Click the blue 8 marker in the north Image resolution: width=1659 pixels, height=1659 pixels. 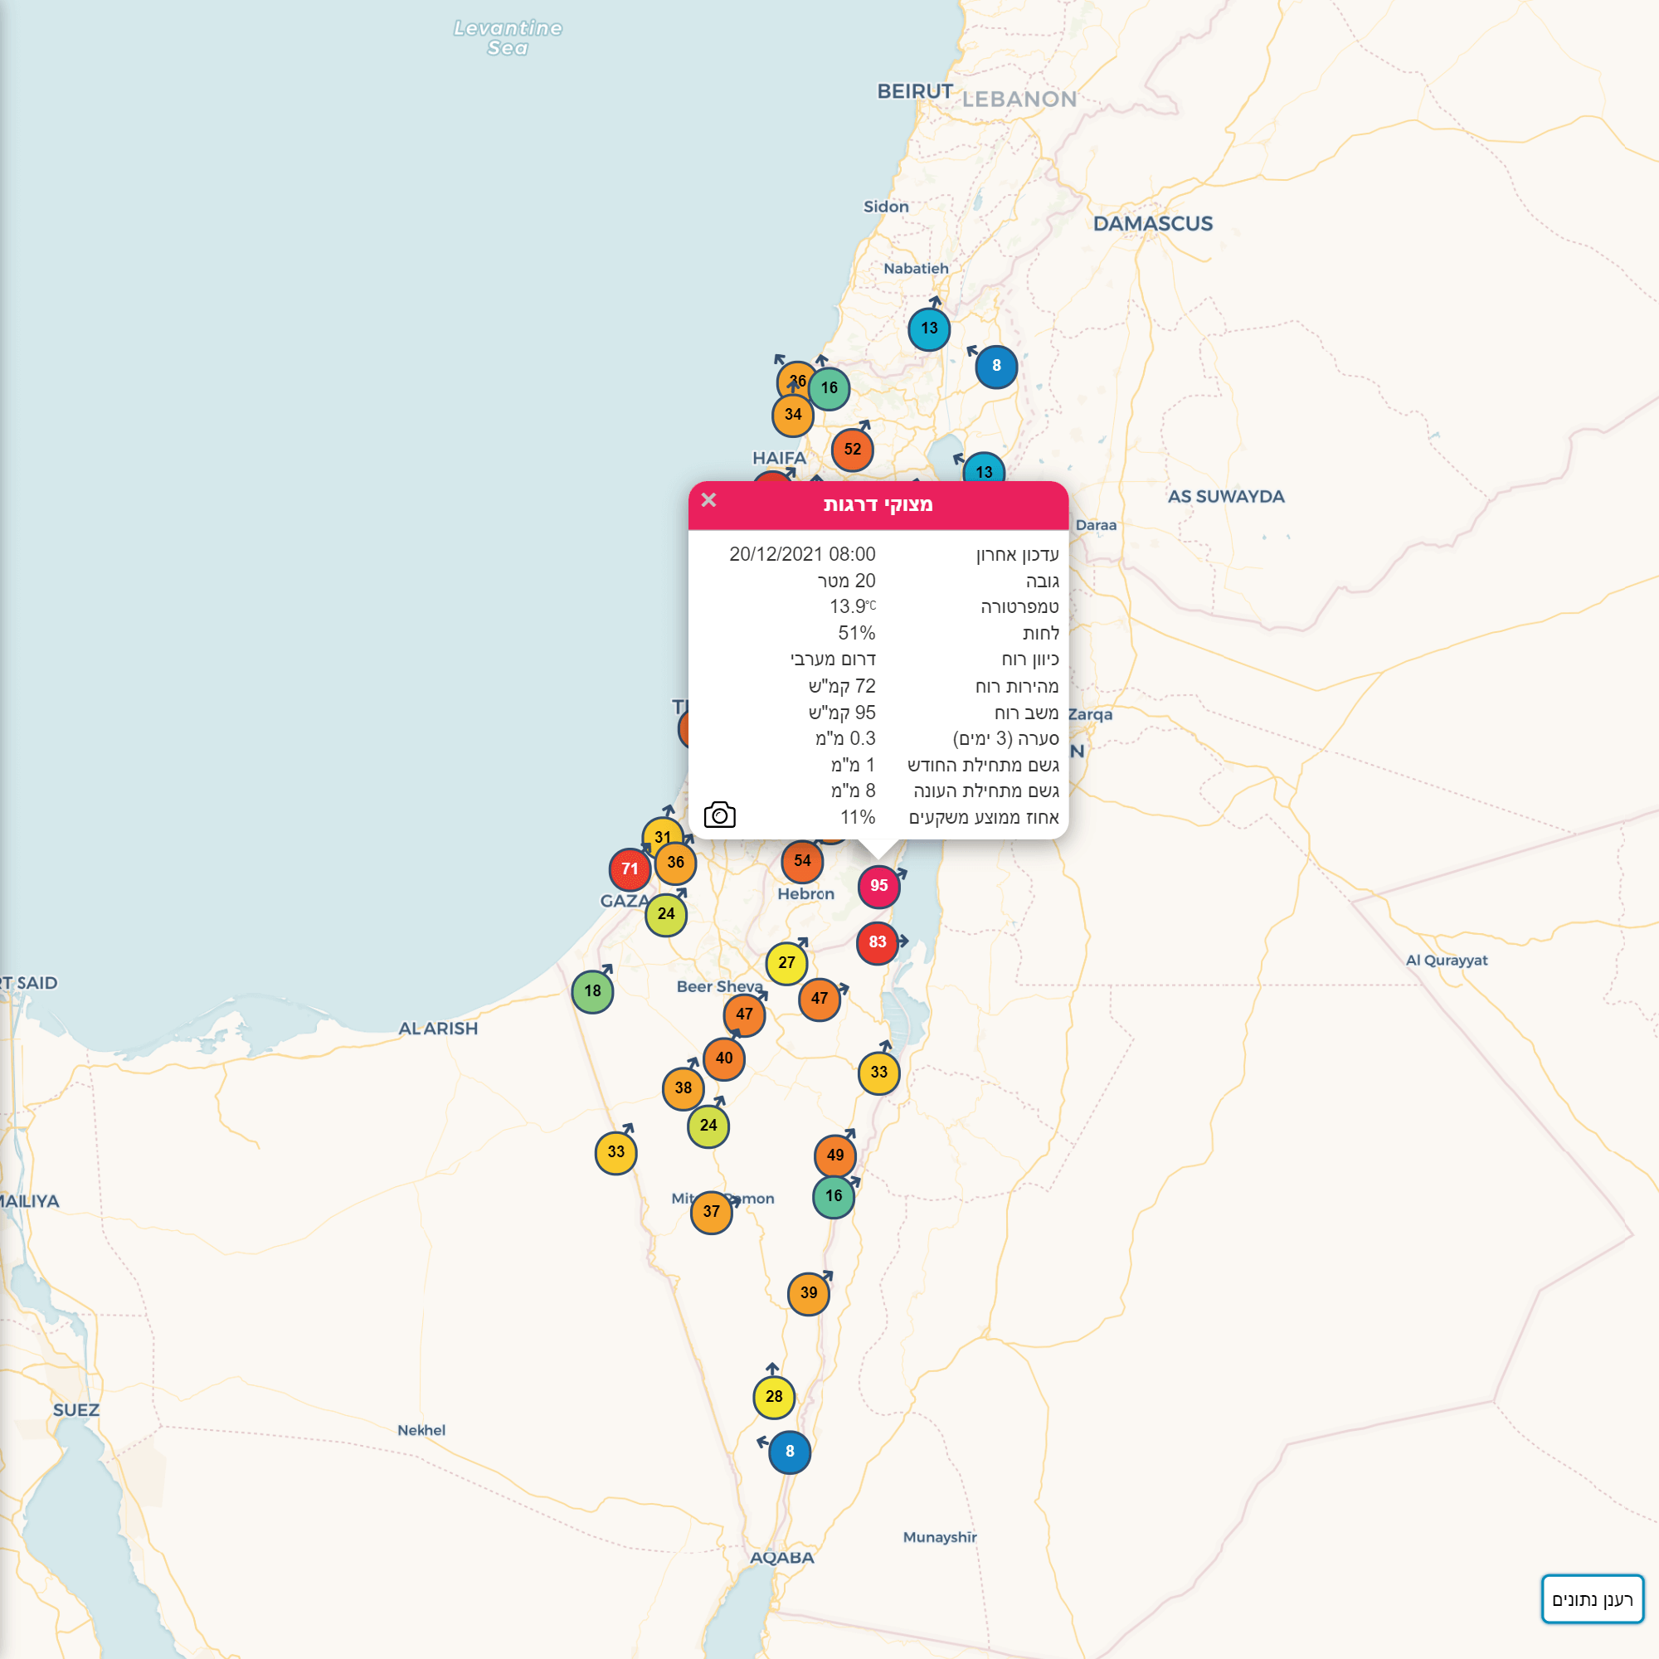[996, 367]
